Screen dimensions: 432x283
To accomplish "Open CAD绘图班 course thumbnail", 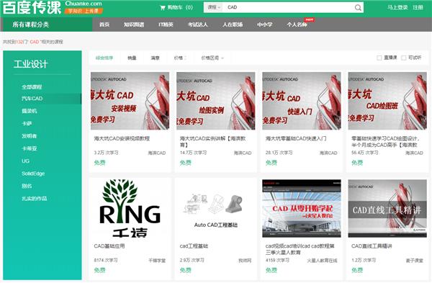I will [x=387, y=101].
